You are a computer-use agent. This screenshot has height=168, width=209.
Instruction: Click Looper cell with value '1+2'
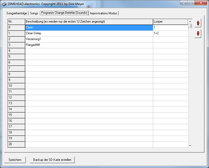pos(170,33)
